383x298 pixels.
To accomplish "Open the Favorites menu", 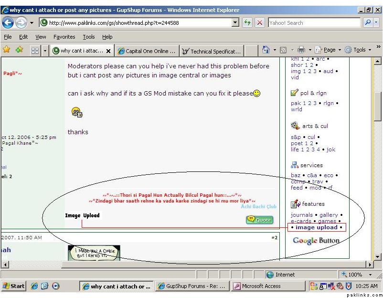I will coord(64,37).
